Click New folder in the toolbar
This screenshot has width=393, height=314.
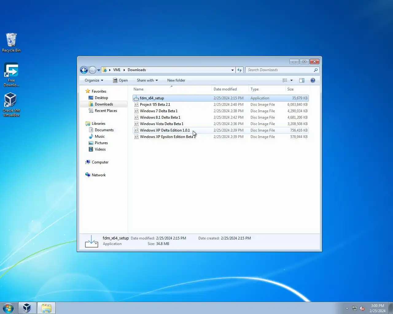click(x=176, y=80)
